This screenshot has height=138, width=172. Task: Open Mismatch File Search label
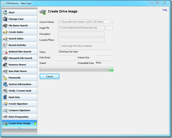coord(20,58)
